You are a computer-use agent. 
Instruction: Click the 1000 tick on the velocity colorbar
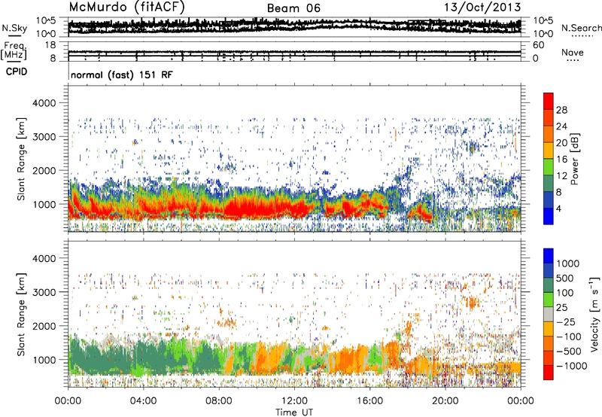point(568,263)
